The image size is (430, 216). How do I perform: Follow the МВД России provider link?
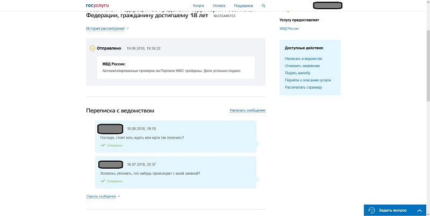pos(289,28)
